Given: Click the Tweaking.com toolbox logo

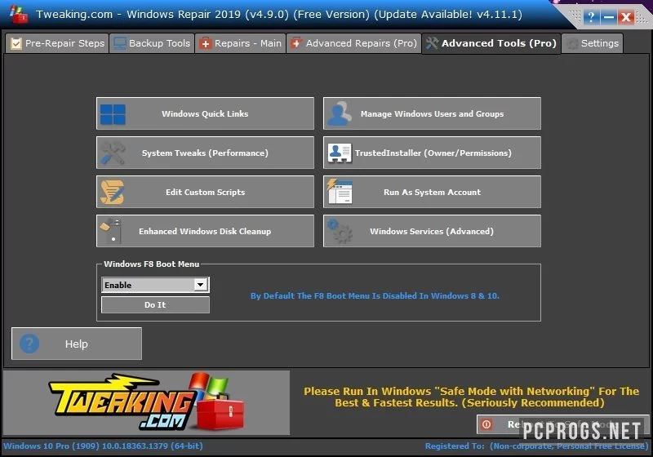Looking at the screenshot, I should click(x=146, y=402).
